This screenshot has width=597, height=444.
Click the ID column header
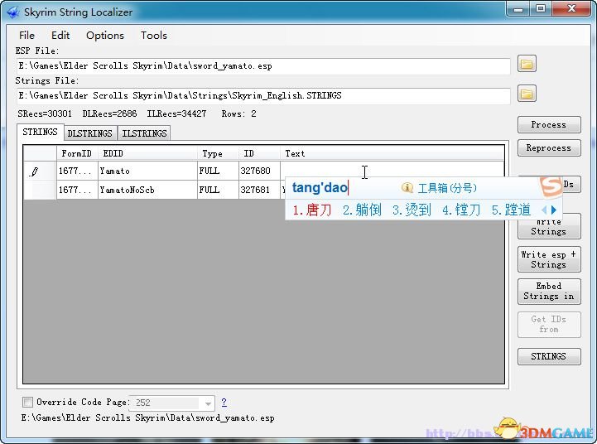[x=260, y=153]
